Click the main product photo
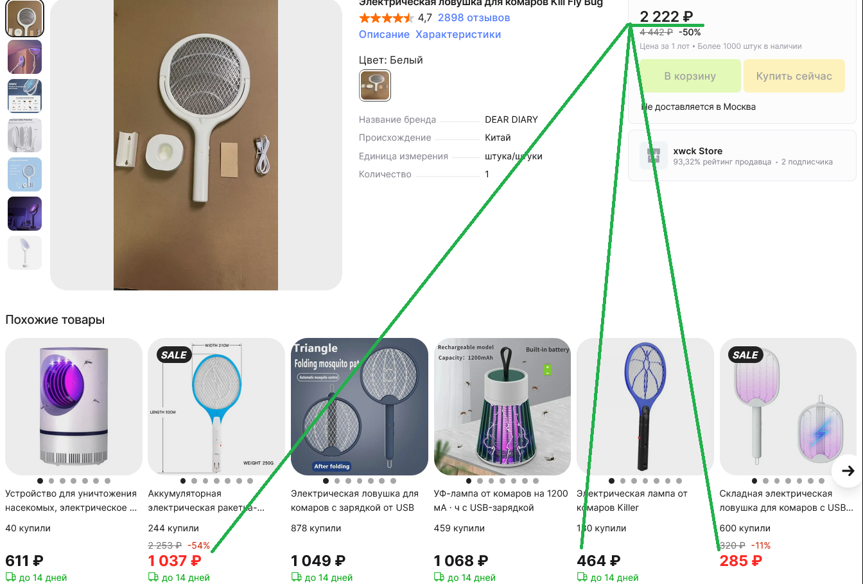Image resolution: width=863 pixels, height=584 pixels. point(196,145)
